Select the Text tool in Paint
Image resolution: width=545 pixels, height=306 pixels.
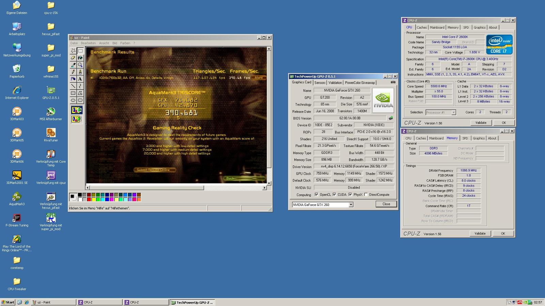click(x=80, y=79)
